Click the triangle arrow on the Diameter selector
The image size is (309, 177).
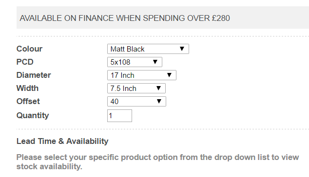(169, 75)
